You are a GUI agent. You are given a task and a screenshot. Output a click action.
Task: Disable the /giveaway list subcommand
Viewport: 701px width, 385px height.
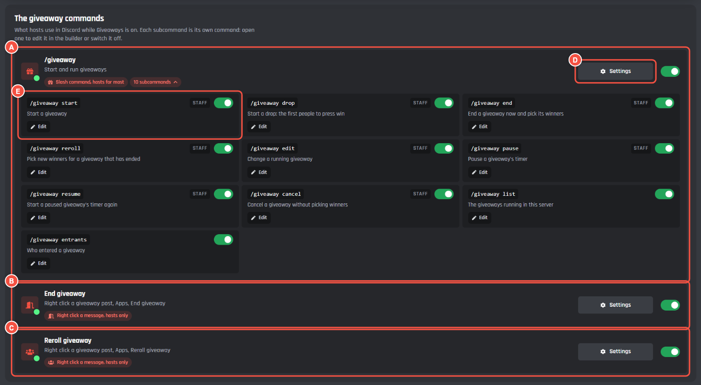click(x=664, y=194)
